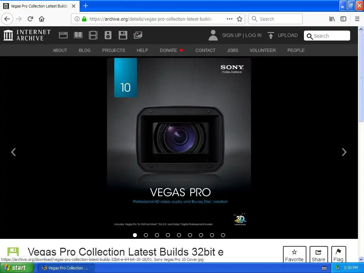Open a new browser tab
The height and width of the screenshot is (273, 364).
[85, 6]
